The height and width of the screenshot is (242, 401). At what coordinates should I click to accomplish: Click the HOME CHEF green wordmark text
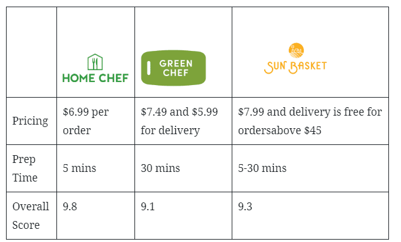point(95,78)
